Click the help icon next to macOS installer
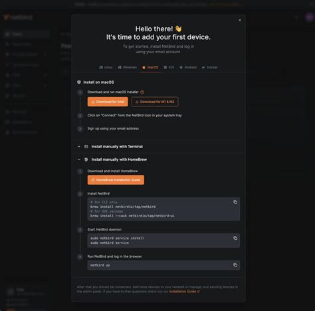 click(142, 92)
